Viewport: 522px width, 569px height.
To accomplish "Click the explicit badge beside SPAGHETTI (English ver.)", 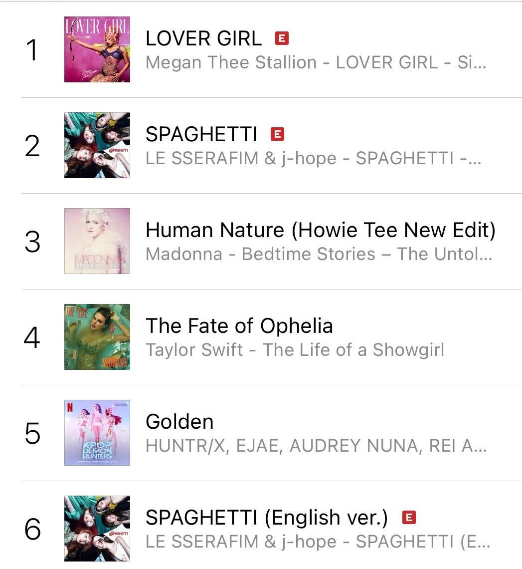I will pos(409,518).
